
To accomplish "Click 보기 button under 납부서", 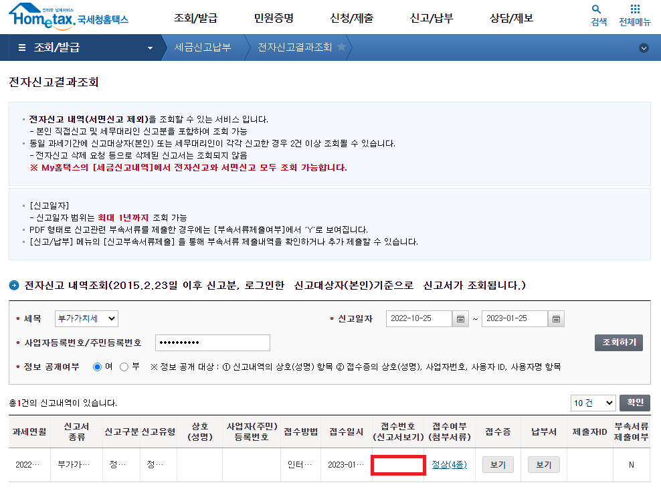I will click(544, 464).
